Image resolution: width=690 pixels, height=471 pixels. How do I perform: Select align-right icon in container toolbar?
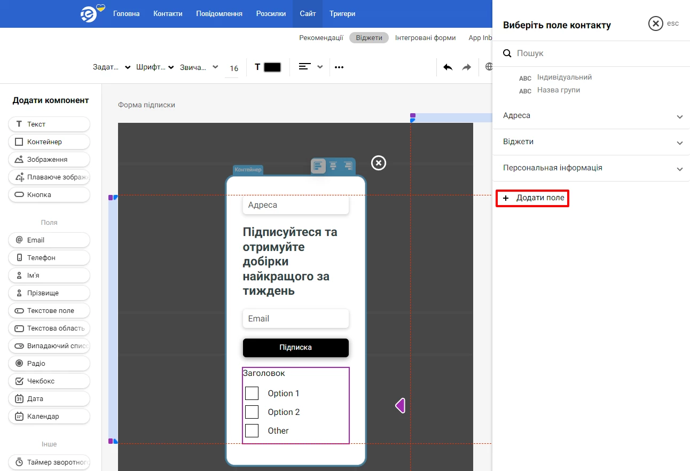click(348, 166)
